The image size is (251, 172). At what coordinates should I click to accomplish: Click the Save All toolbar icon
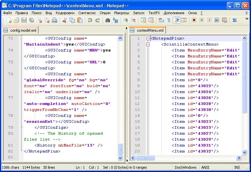[x=32, y=20]
